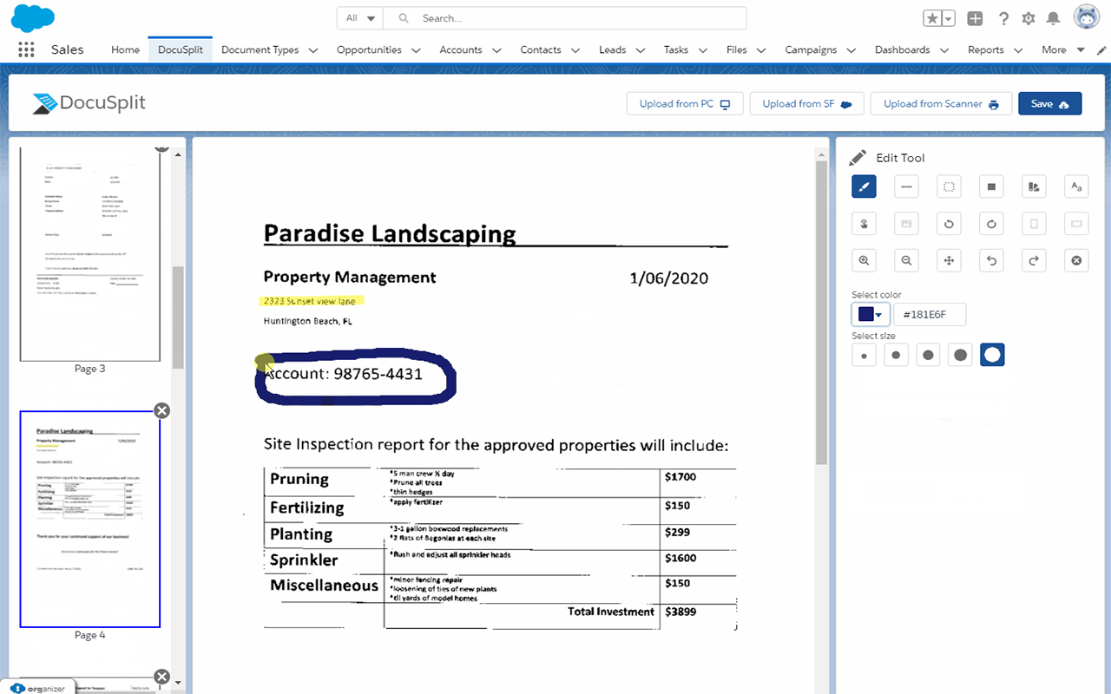This screenshot has width=1111, height=694.
Task: Open the Reports tab
Action: [986, 49]
